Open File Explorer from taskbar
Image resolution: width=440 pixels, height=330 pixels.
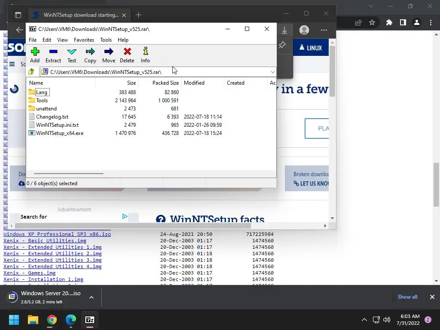click(x=33, y=320)
